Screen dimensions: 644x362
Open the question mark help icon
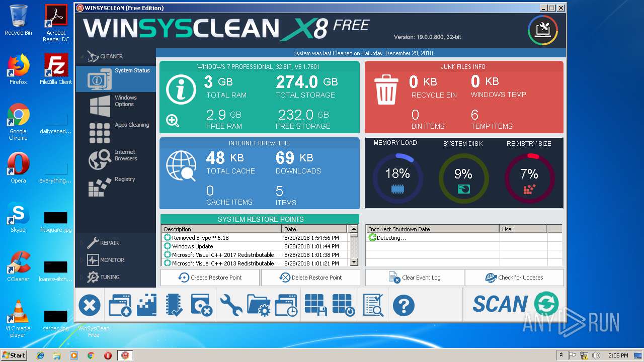pos(404,305)
